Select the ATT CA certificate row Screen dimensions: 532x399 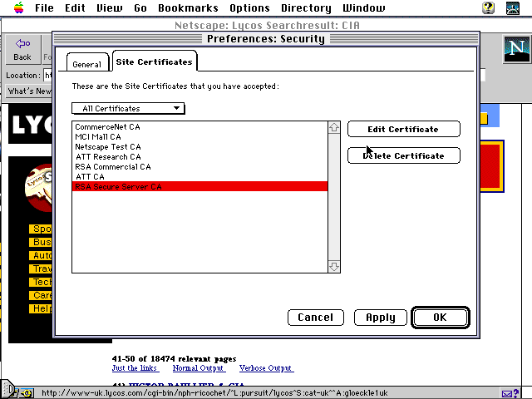[199, 177]
